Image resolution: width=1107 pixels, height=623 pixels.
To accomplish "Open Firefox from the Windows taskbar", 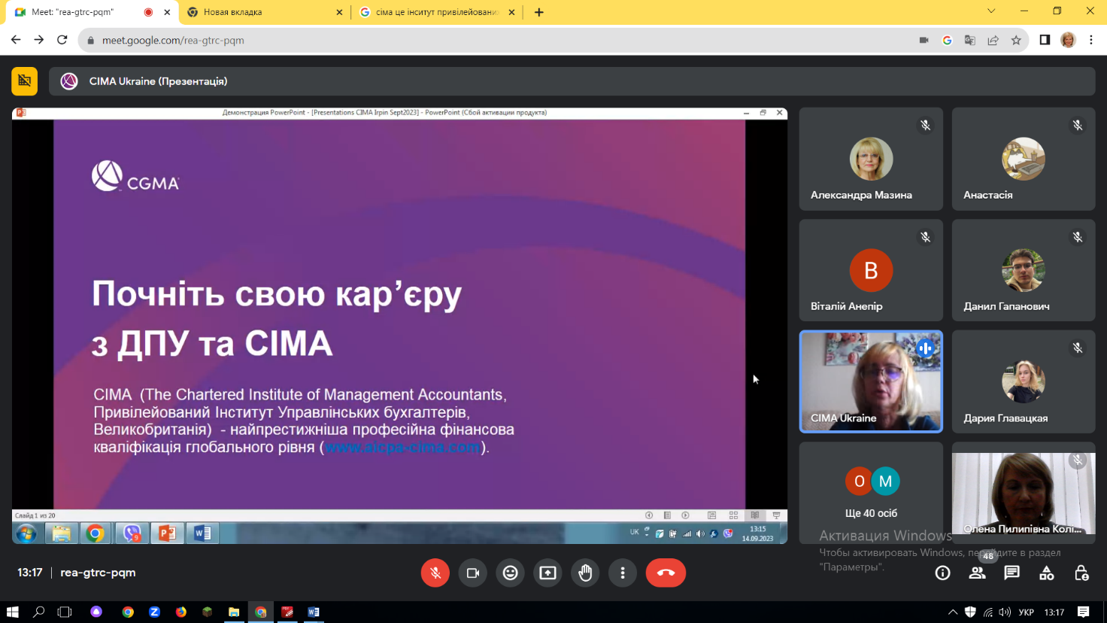I will tap(180, 612).
